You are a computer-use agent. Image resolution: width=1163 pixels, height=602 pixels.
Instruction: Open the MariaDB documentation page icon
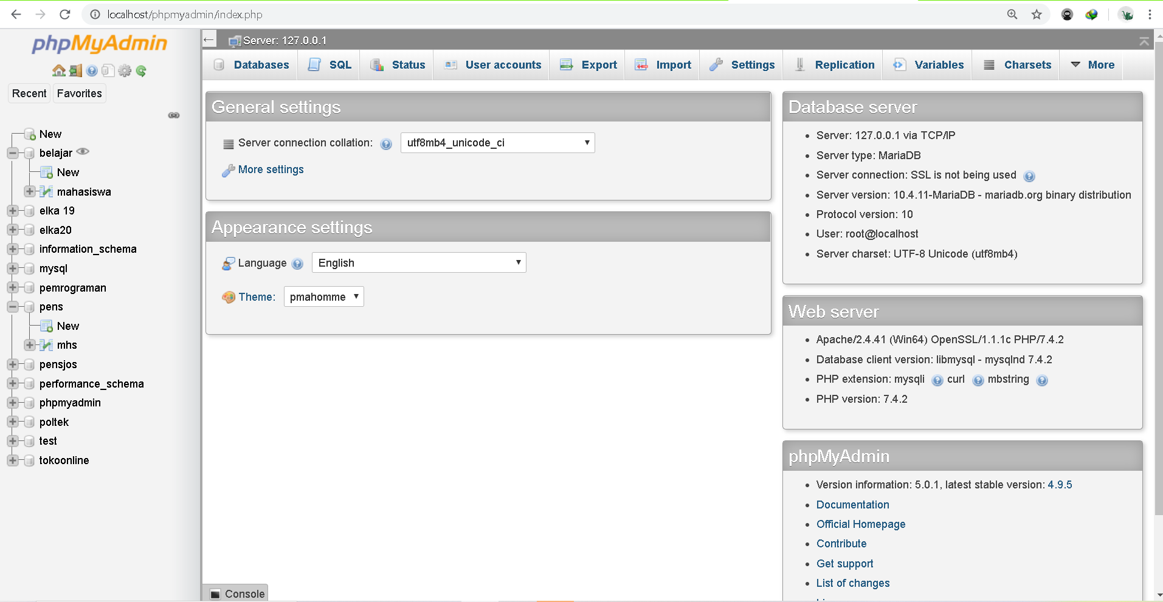pyautogui.click(x=108, y=70)
